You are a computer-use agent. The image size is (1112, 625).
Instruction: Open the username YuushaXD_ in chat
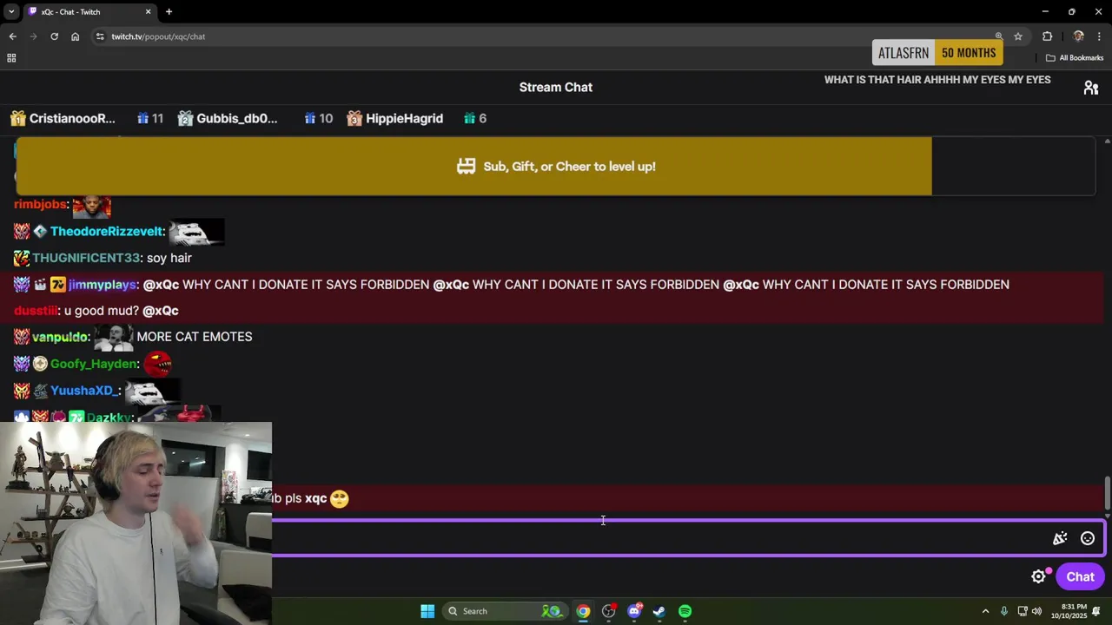[x=83, y=391]
